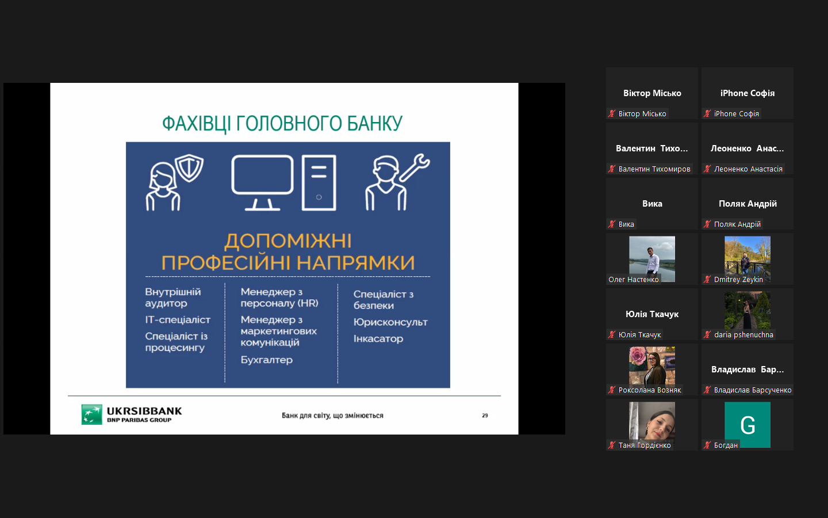Select Олег Настенко's video thumbnail
The height and width of the screenshot is (518, 828).
click(652, 257)
